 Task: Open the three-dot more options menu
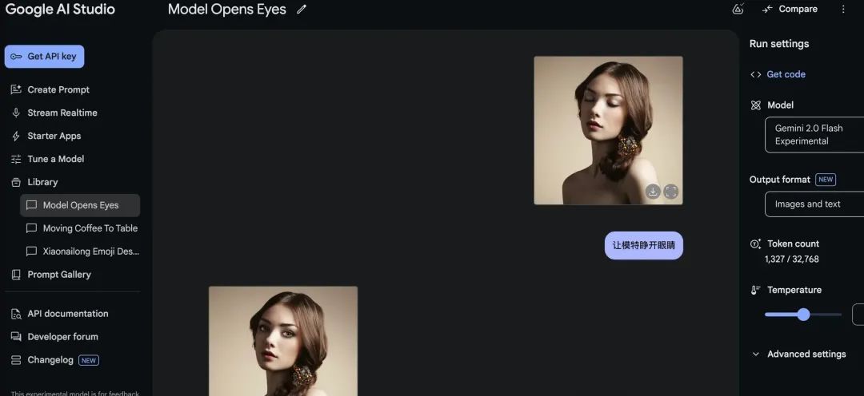pyautogui.click(x=842, y=10)
